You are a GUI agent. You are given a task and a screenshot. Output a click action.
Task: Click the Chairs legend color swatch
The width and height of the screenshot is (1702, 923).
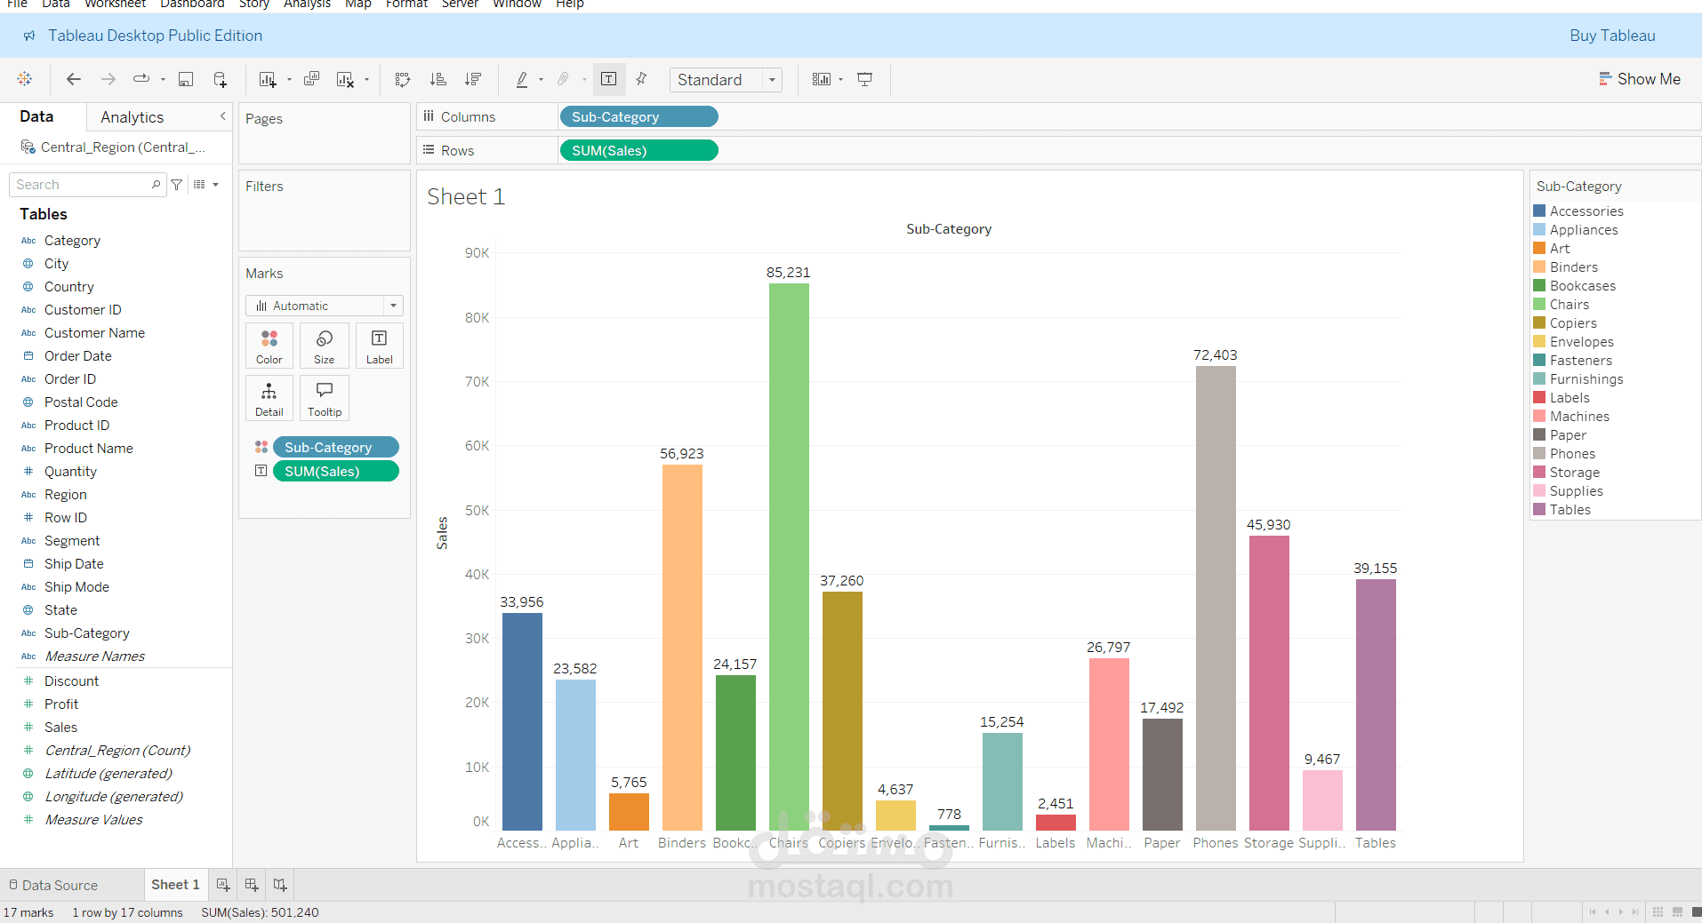[1539, 305]
